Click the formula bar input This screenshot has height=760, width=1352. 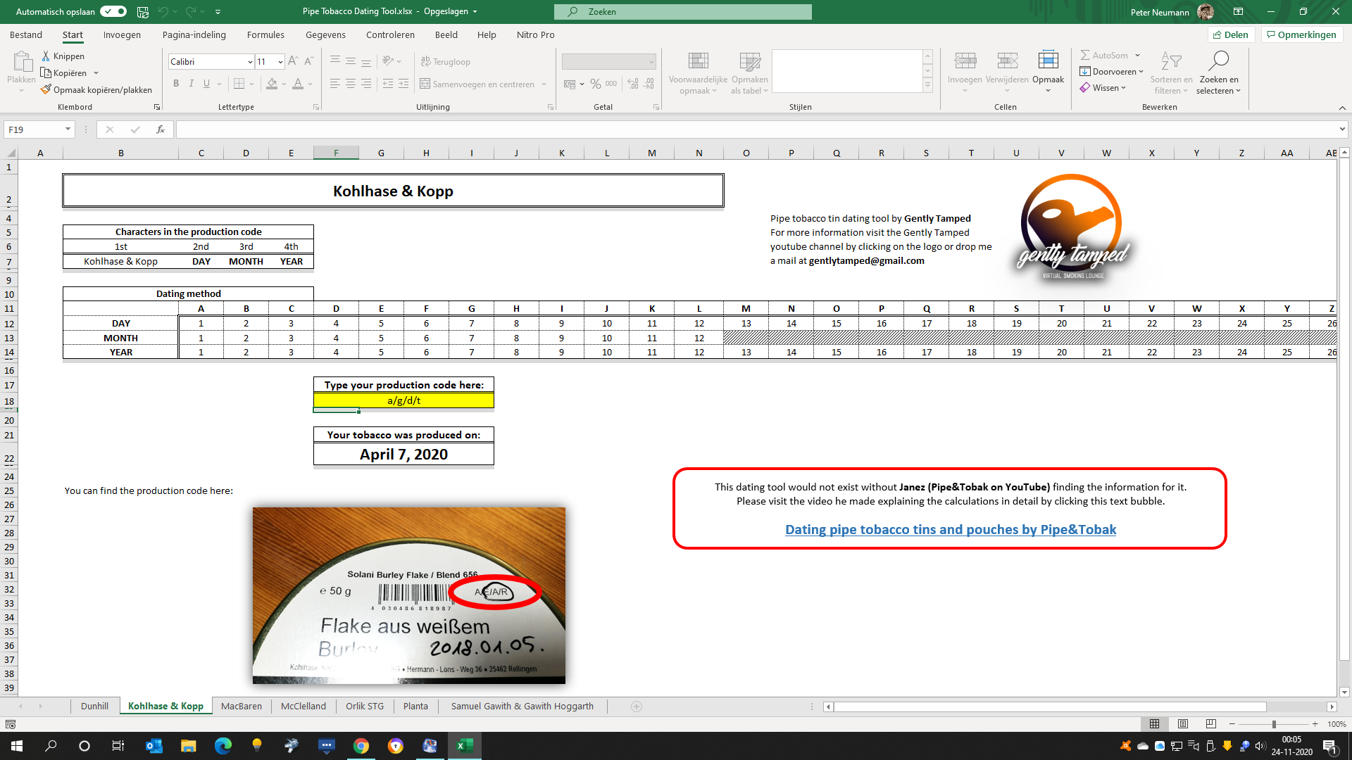pos(757,129)
